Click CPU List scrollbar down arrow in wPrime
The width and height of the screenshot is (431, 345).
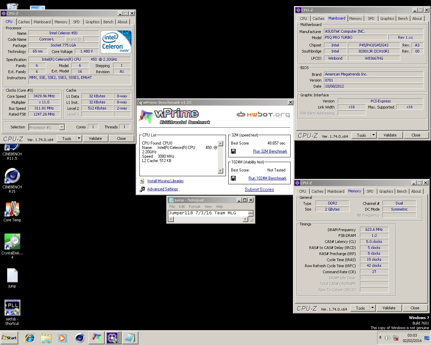click(x=221, y=171)
